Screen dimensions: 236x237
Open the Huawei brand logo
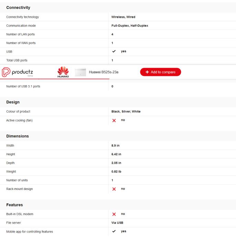click(x=63, y=72)
